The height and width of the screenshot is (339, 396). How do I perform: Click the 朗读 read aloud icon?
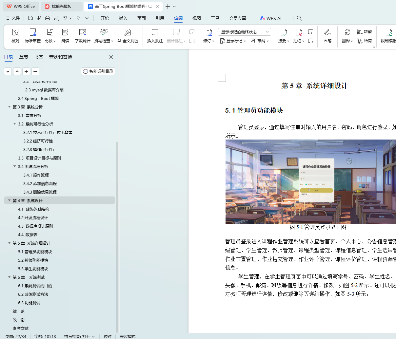click(x=65, y=32)
